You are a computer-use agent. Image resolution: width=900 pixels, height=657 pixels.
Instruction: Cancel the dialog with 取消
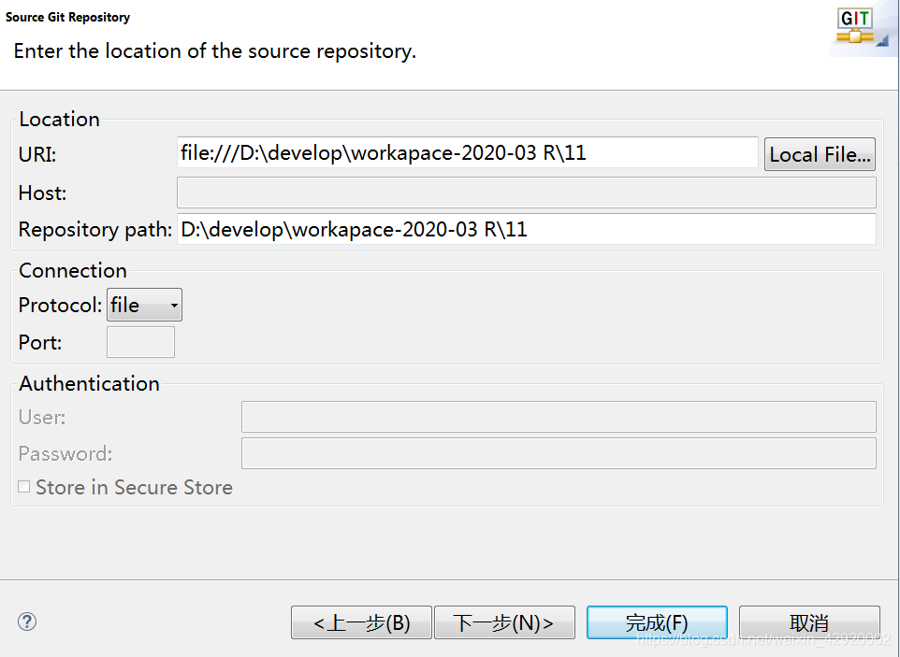click(x=809, y=622)
